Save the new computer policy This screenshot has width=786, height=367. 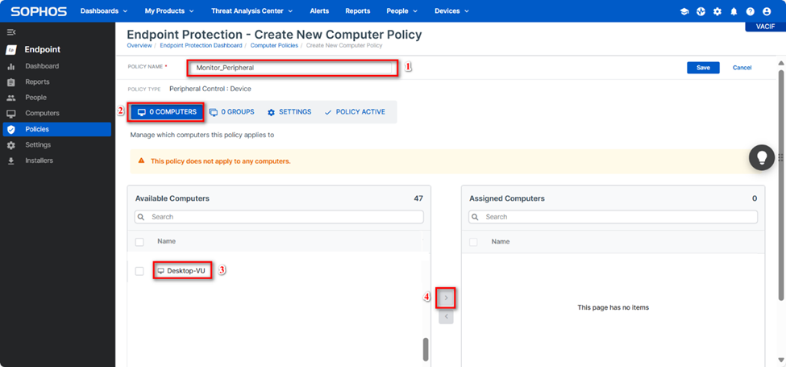(x=703, y=68)
